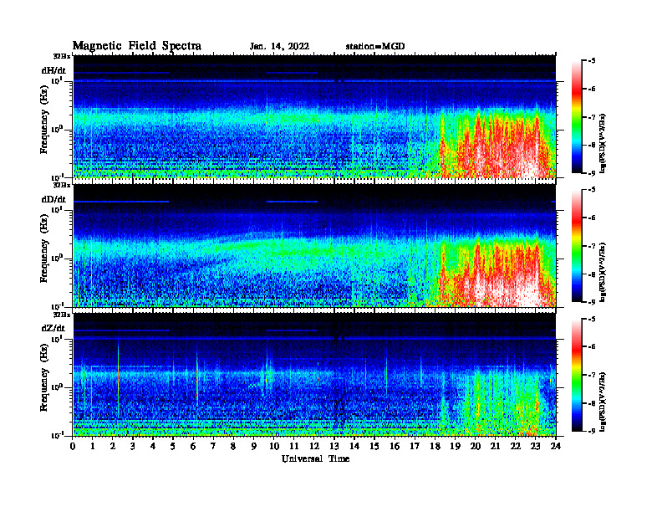Click hour tick label "11" on time axis
This screenshot has height=512, width=662.
(294, 447)
